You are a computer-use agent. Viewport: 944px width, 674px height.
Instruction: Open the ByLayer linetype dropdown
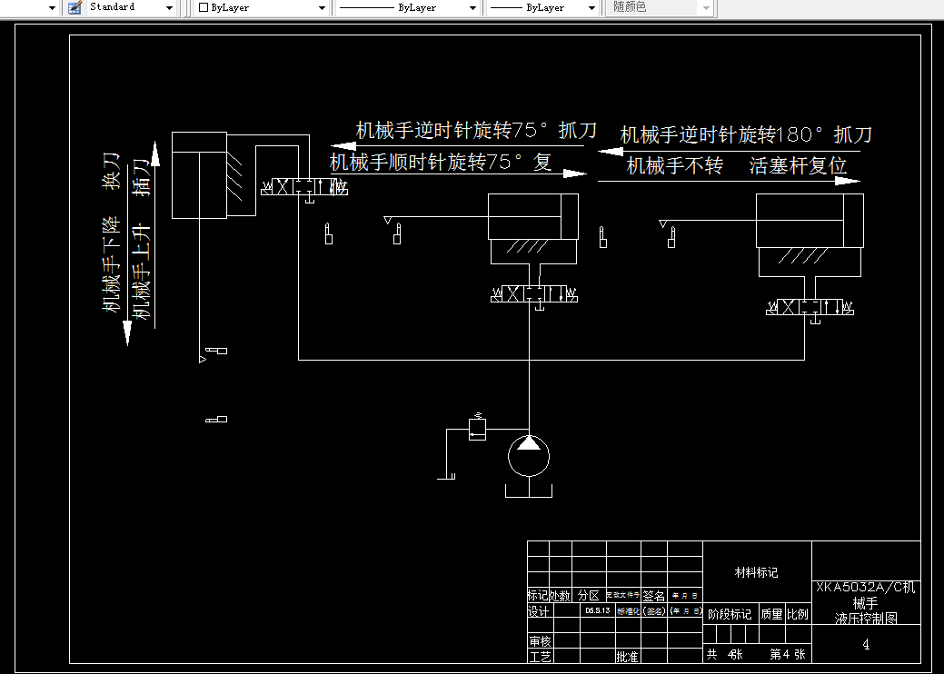click(472, 7)
